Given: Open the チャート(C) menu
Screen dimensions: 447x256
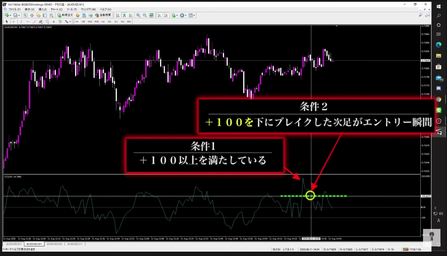Looking at the screenshot, I should [56, 10].
